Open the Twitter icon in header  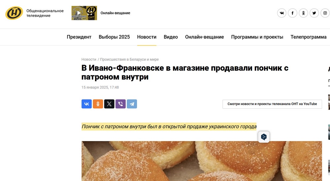314,13
